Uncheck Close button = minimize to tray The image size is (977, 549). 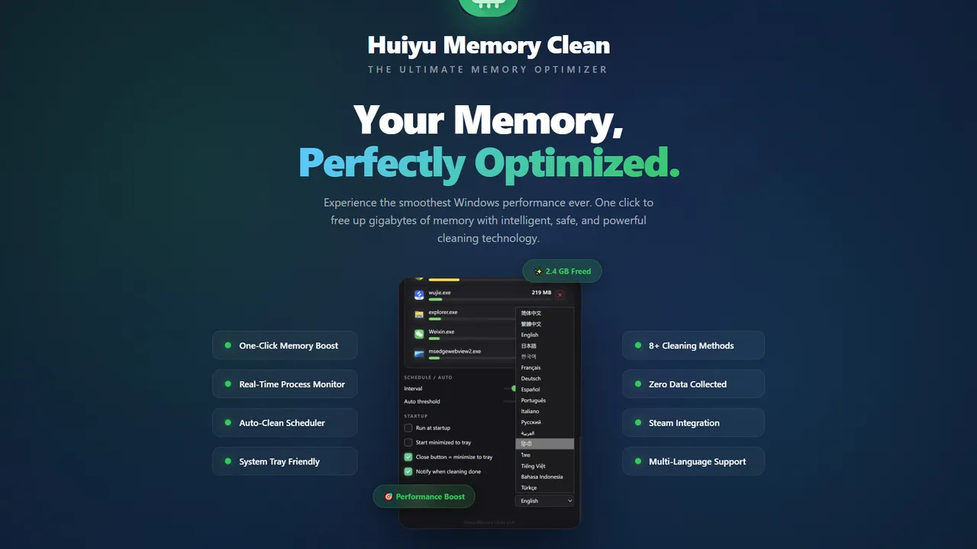[x=408, y=457]
